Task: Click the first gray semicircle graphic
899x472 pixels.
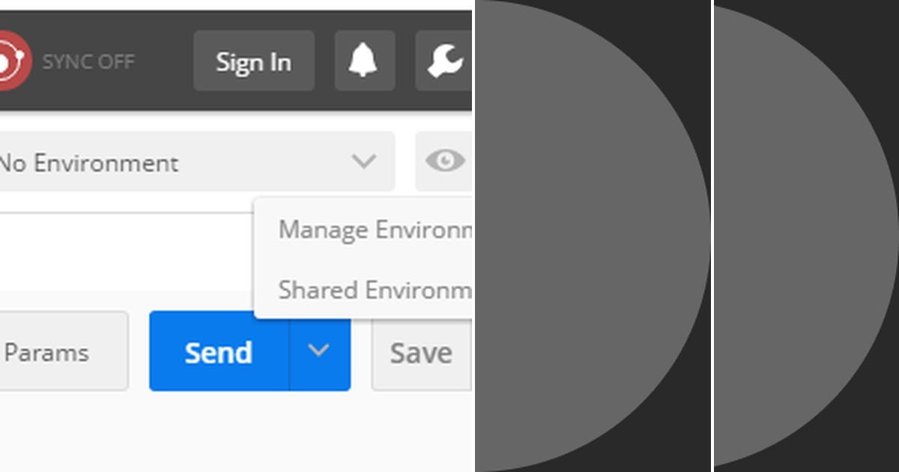Action: 593,236
